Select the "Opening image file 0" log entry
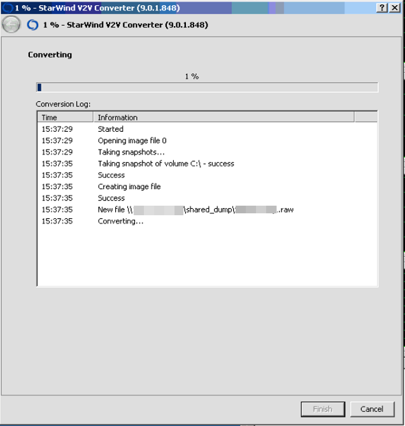 pos(131,141)
